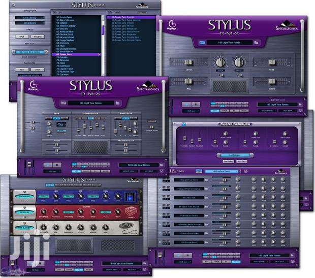The width and height of the screenshot is (315, 278).
Task: Click Play button in Mixer window footer
Action: click(178, 255)
